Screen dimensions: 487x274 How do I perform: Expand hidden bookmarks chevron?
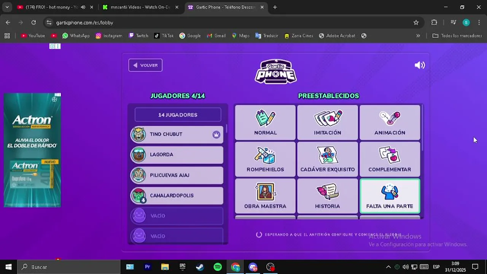(x=418, y=35)
